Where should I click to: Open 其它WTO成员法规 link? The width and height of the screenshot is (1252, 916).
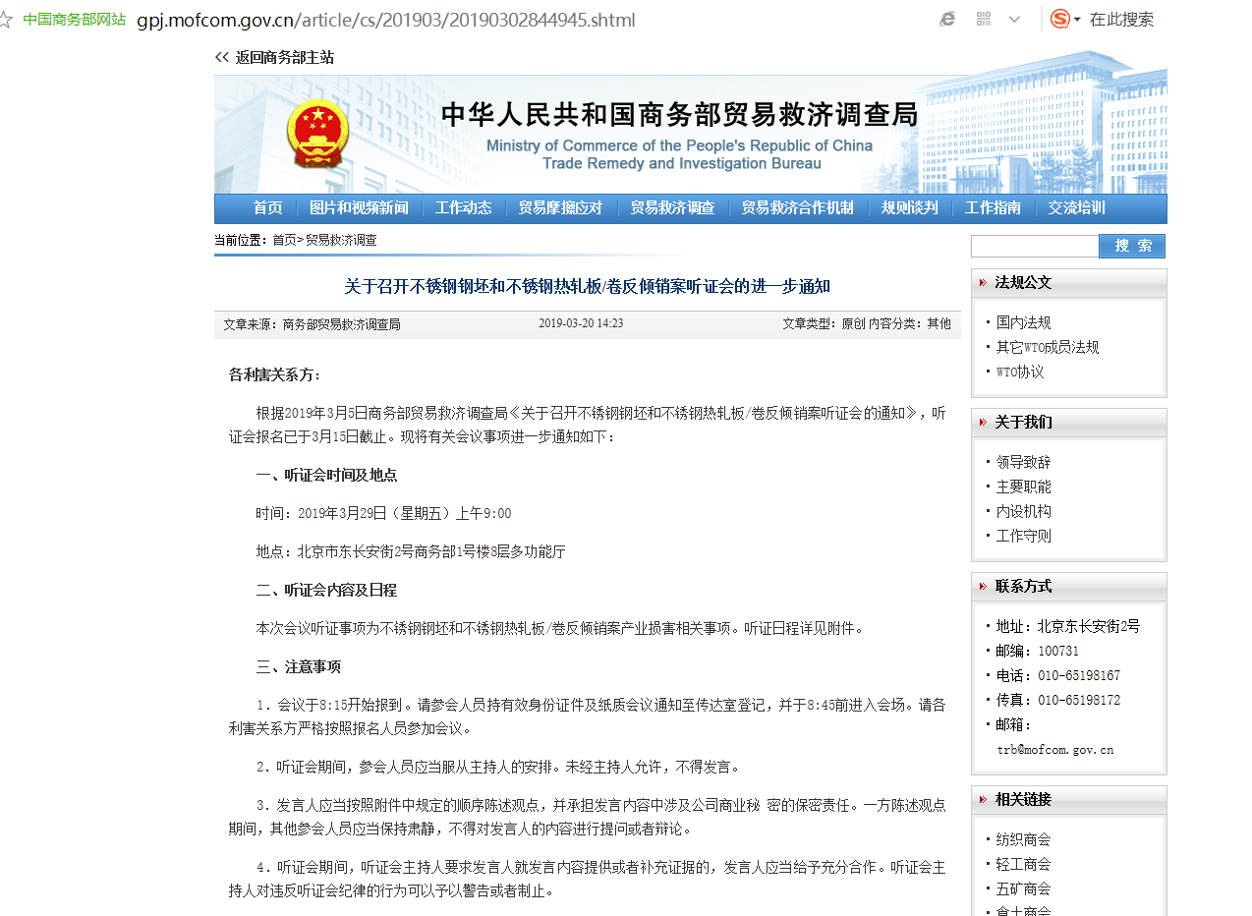[x=1048, y=347]
